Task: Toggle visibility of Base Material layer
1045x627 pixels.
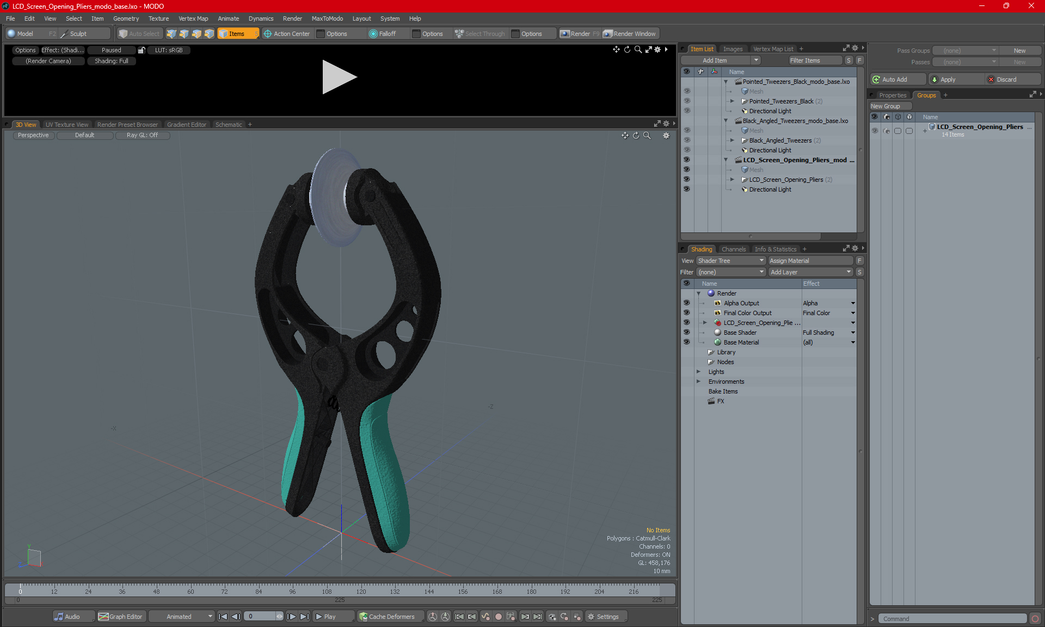Action: pyautogui.click(x=686, y=342)
